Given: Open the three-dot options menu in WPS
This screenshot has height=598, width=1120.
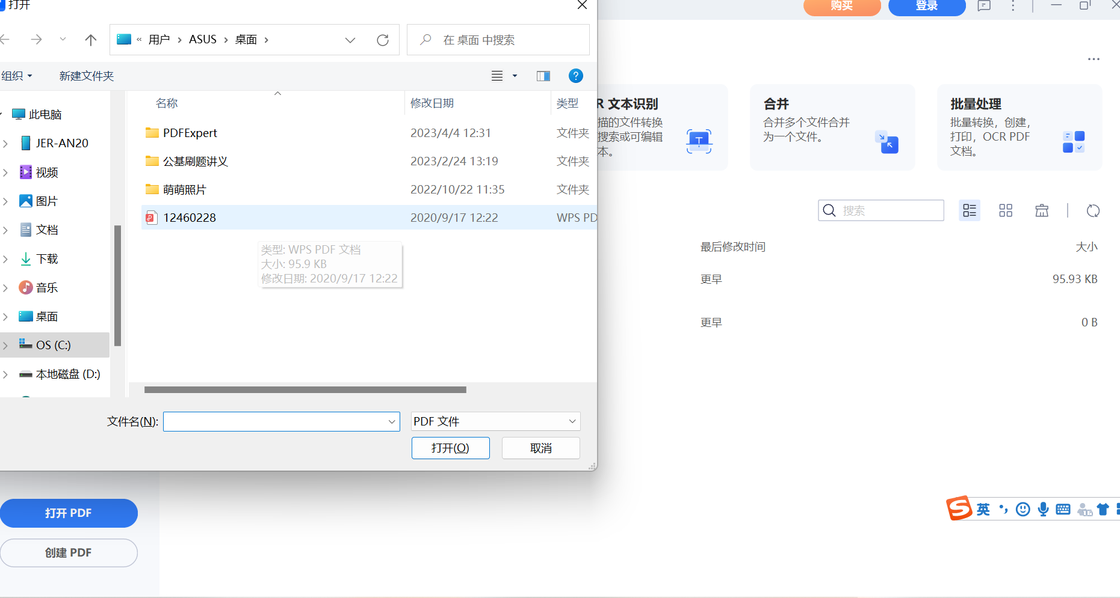Looking at the screenshot, I should tap(1094, 59).
